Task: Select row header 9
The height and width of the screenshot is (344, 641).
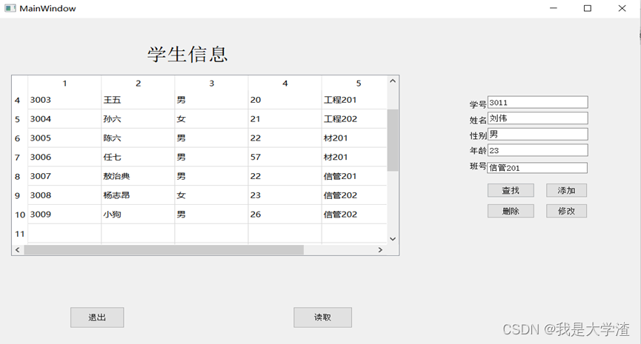Action: 19,195
